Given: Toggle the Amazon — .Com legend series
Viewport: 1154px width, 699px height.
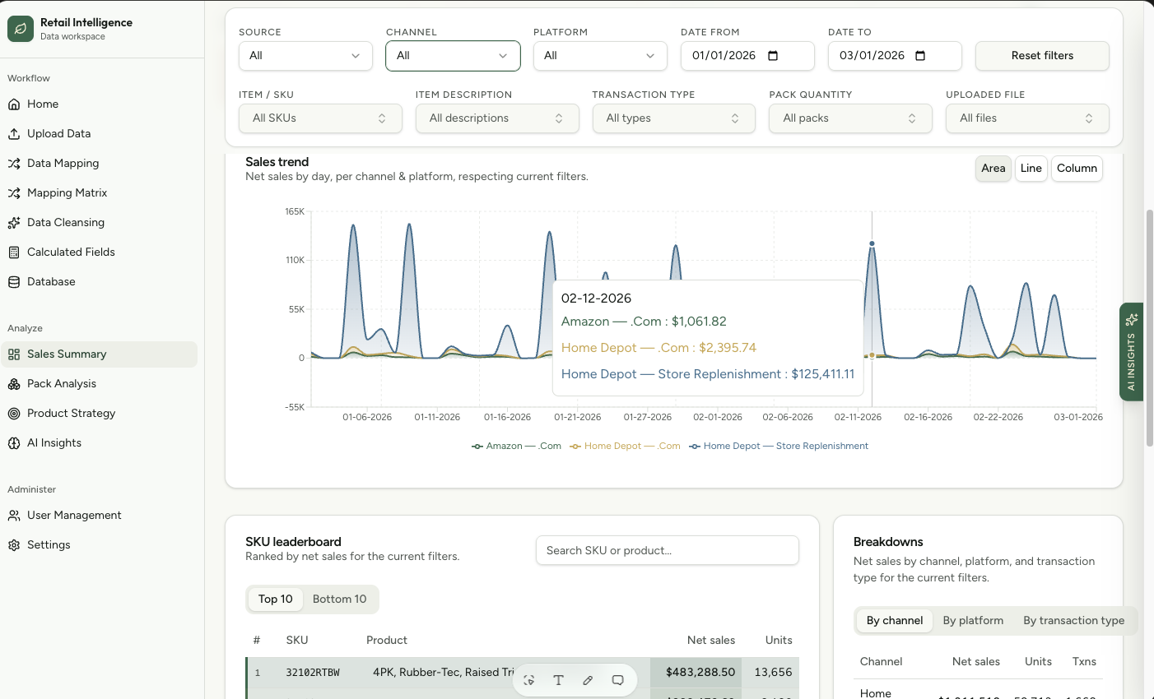Looking at the screenshot, I should (x=516, y=446).
